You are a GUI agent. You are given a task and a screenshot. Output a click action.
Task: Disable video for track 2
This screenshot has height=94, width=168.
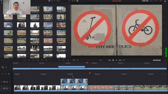click(7, 82)
